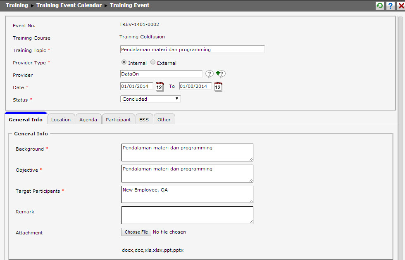Click the green refresh icon

(x=379, y=5)
